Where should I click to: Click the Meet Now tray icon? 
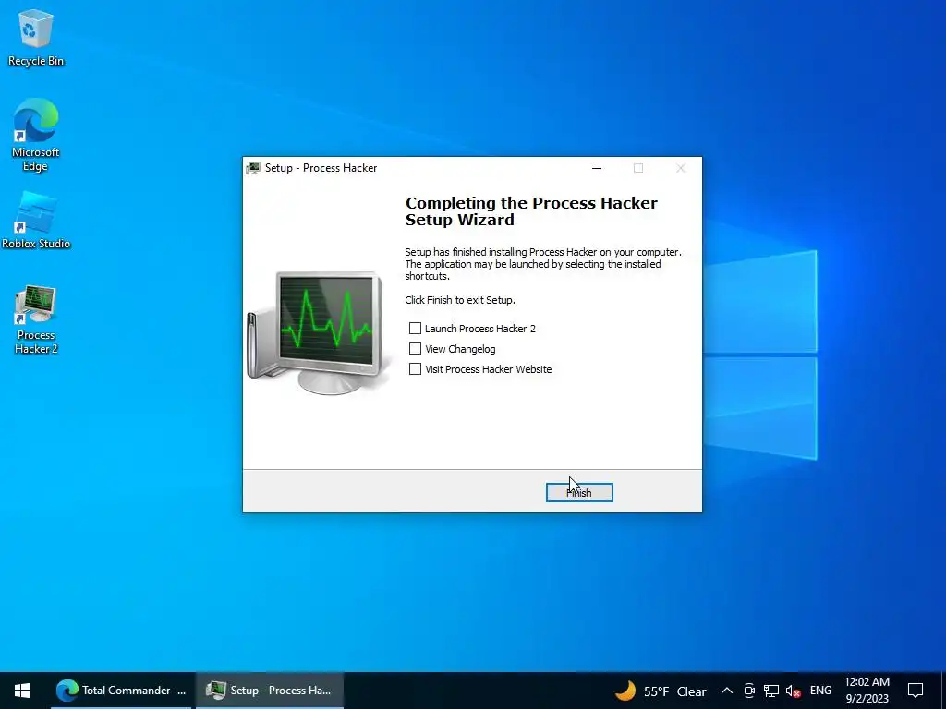[x=749, y=691]
